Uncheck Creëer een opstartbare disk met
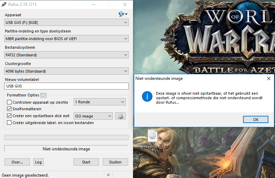This screenshot has width=275, height=178. tap(9, 116)
